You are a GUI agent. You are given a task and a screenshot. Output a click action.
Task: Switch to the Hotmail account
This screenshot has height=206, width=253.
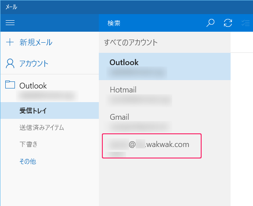coord(165,94)
